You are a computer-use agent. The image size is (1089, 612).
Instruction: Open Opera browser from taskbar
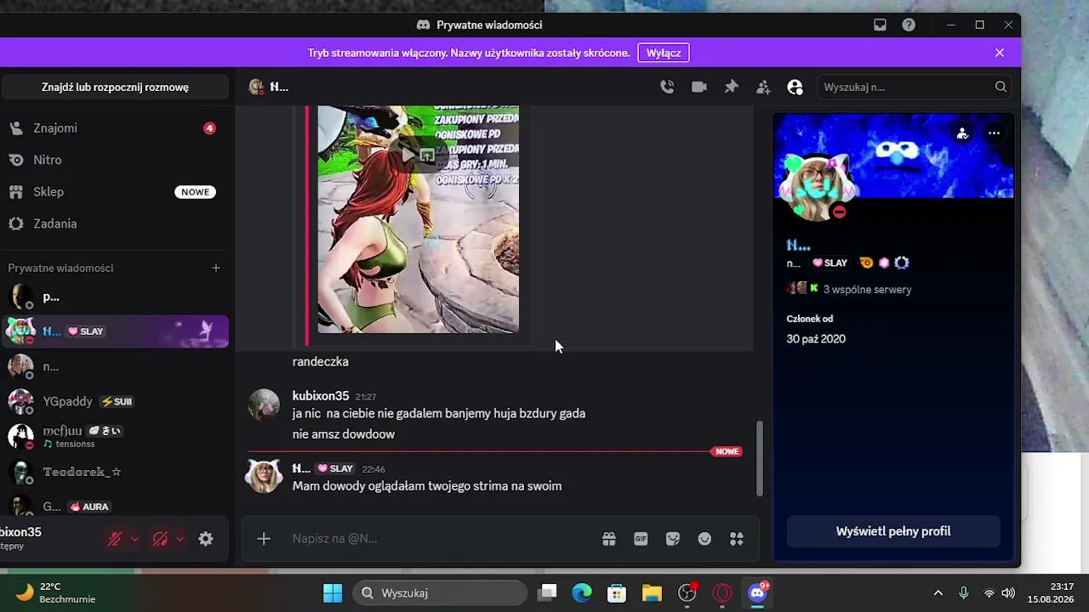722,592
